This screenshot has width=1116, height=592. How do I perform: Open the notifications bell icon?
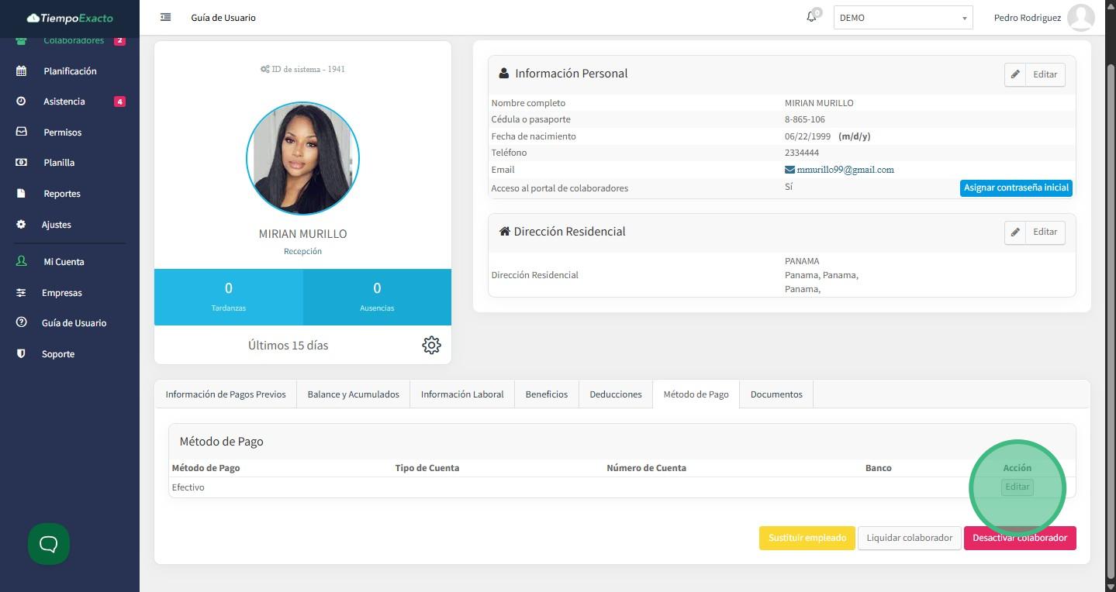(x=811, y=17)
